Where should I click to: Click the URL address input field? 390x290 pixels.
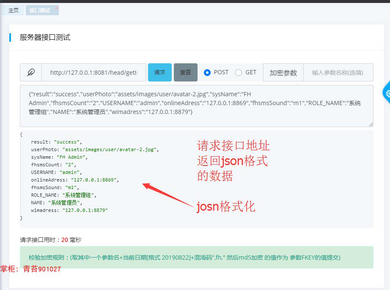tap(94, 73)
